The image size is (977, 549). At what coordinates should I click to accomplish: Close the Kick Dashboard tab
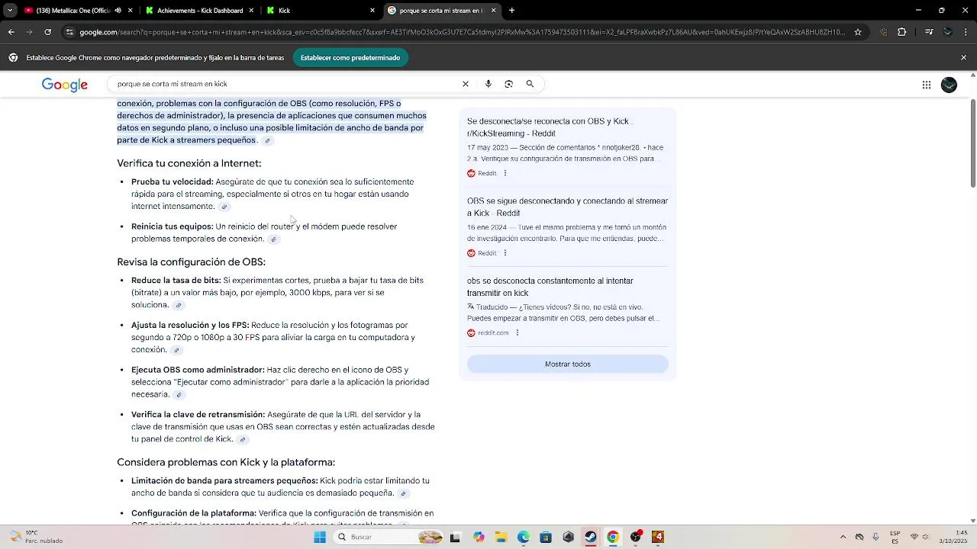click(x=251, y=11)
